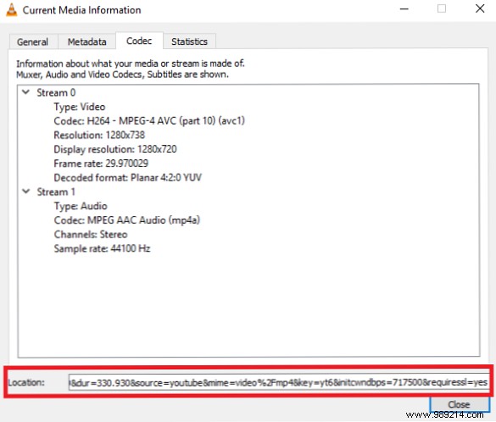
Task: Collapse the Stream 0 tree node
Action: [x=26, y=92]
